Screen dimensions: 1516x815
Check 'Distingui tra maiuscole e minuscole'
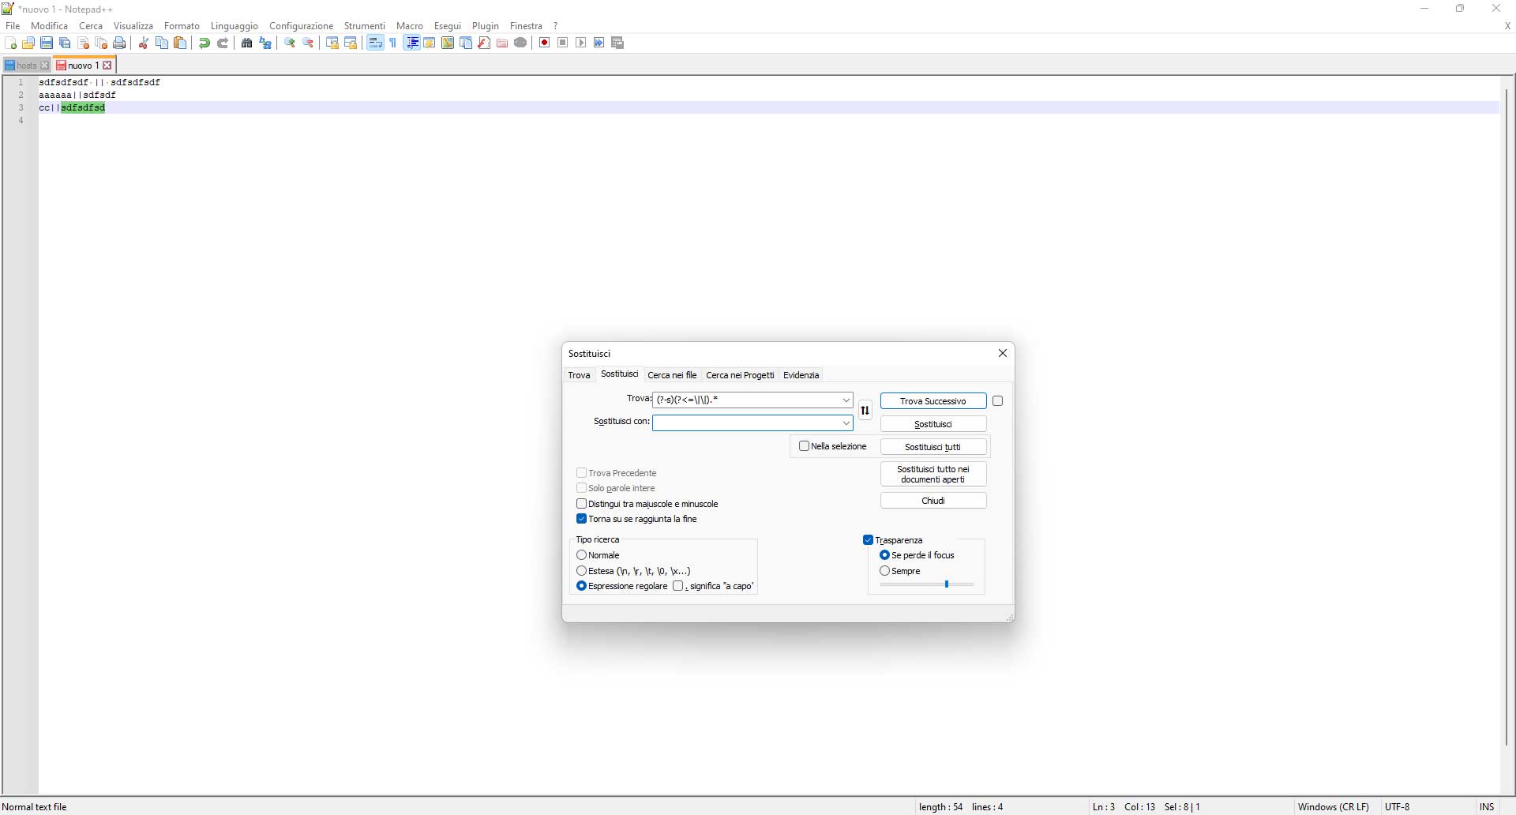point(582,504)
